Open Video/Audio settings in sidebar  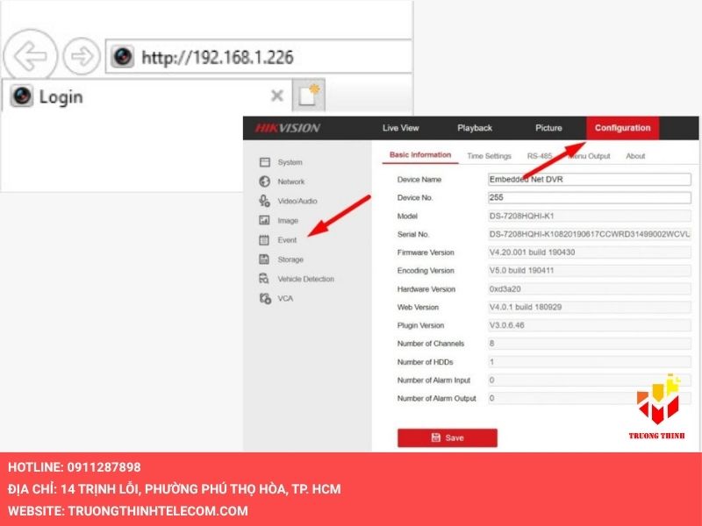coord(297,202)
